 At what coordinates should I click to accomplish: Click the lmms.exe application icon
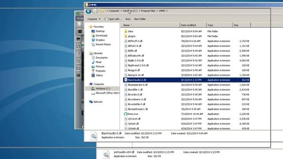coord(126,114)
